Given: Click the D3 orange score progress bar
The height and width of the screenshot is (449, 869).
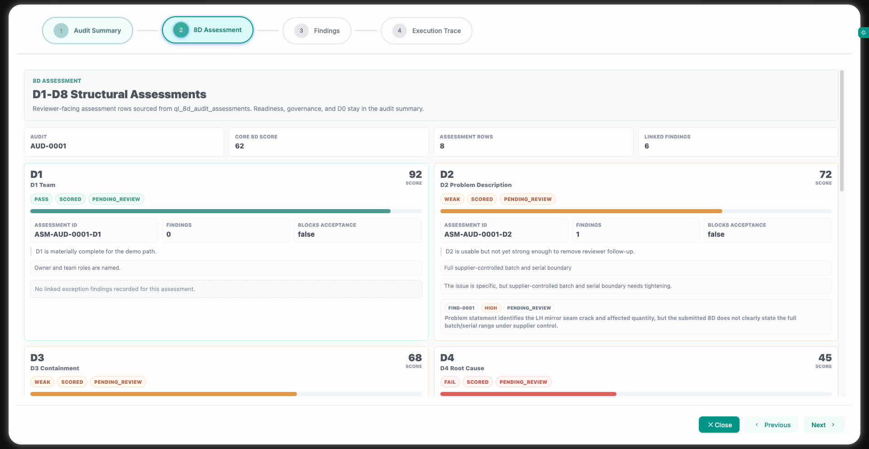Looking at the screenshot, I should pyautogui.click(x=226, y=394).
